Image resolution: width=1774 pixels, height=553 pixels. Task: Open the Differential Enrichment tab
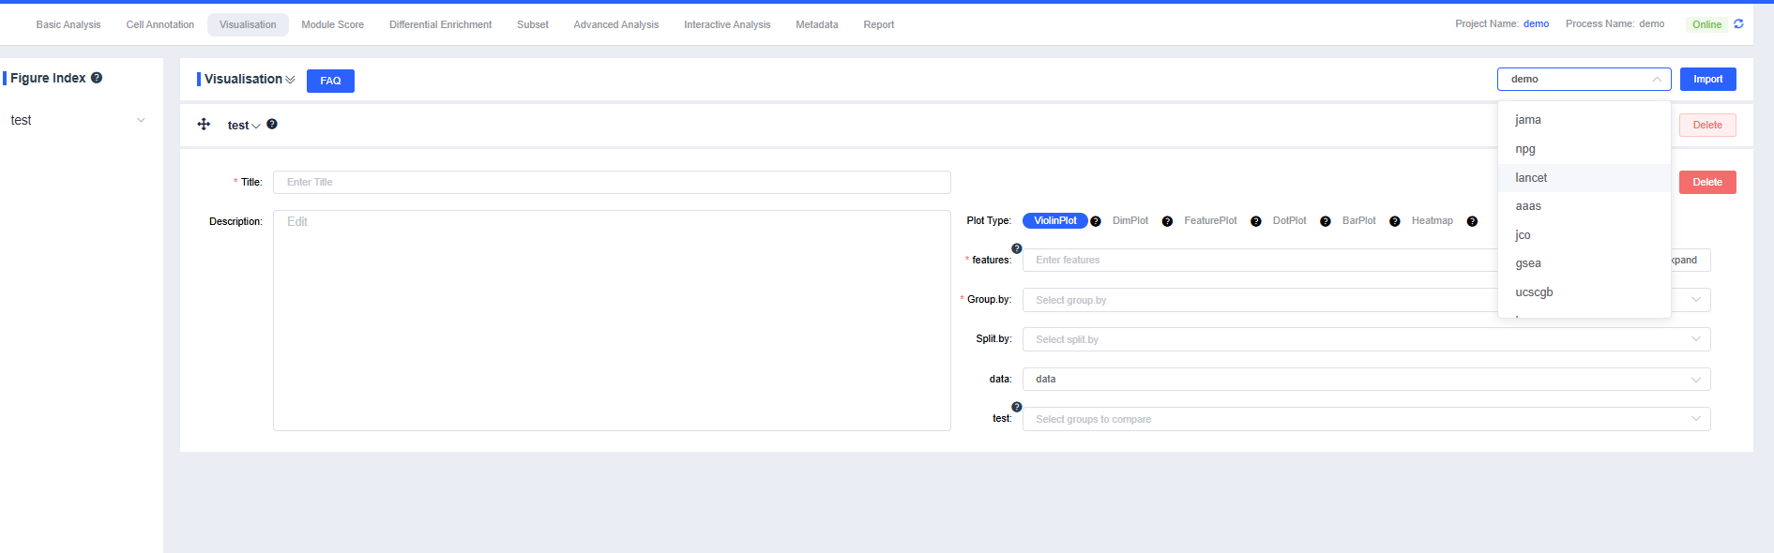coord(440,24)
